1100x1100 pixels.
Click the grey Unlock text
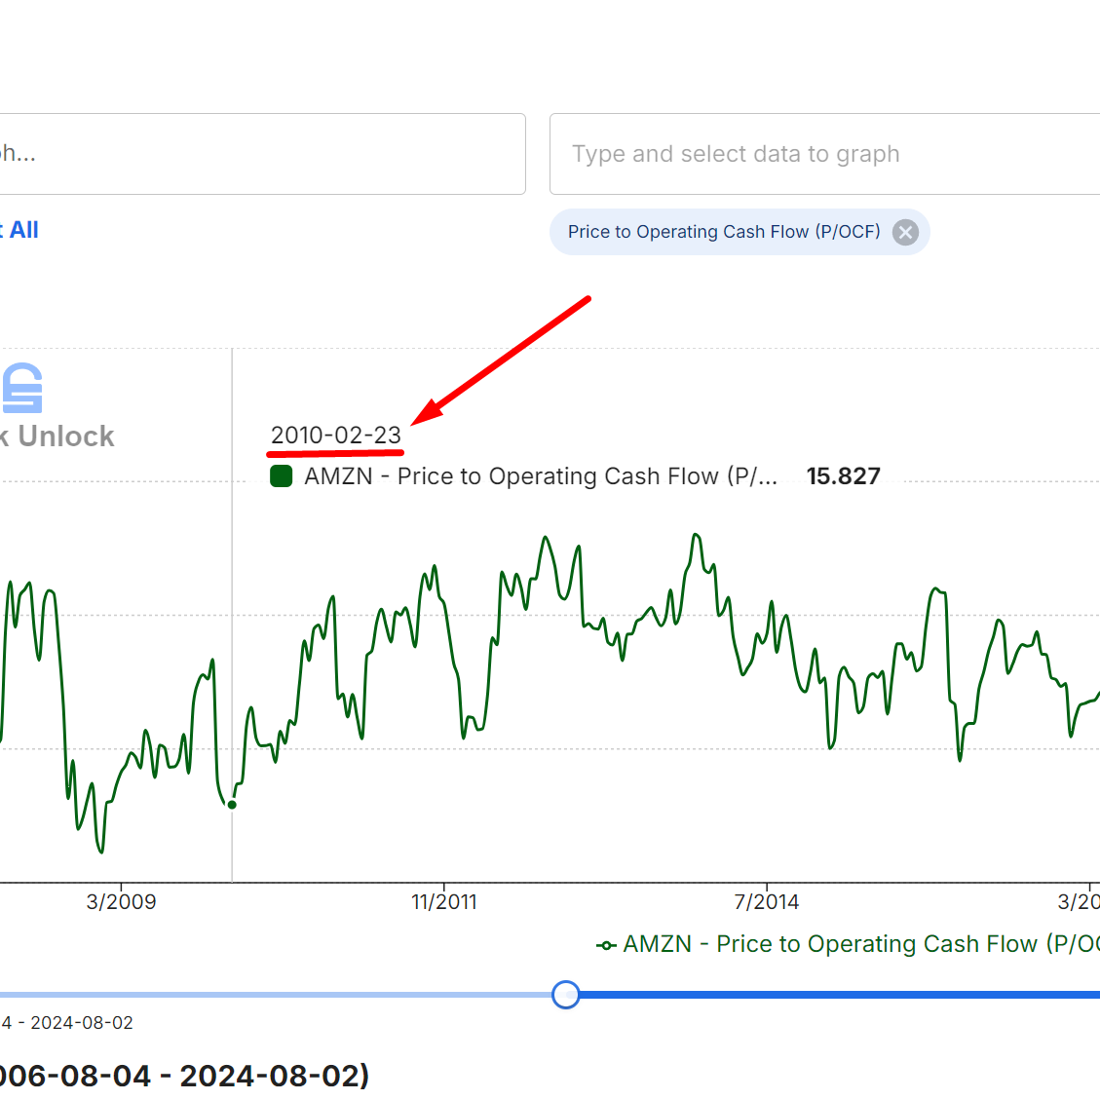(66, 436)
